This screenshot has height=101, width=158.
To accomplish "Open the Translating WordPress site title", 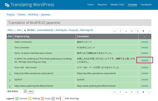I will point(32,5).
